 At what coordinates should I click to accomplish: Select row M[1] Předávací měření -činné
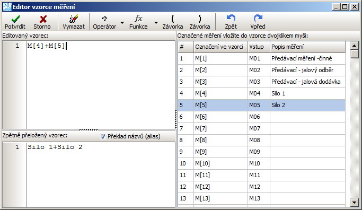tap(262, 58)
